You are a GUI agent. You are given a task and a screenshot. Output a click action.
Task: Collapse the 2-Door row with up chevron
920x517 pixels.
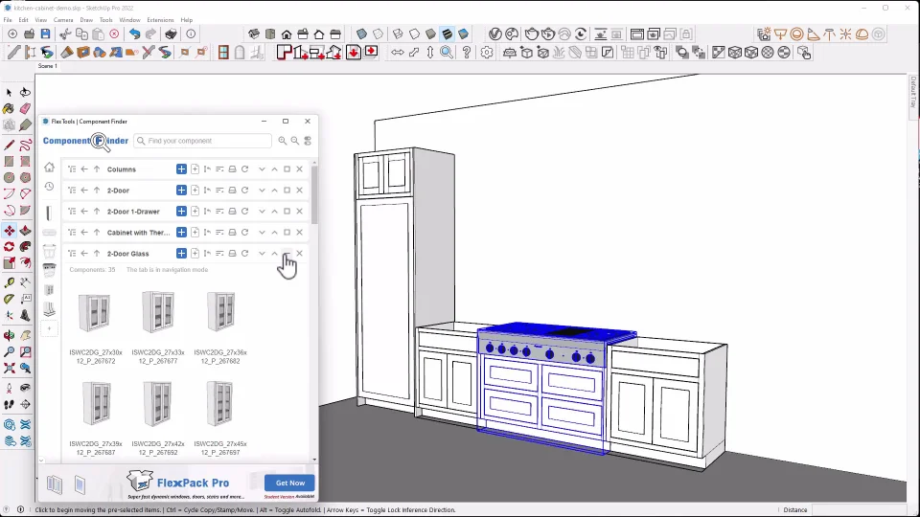click(x=274, y=191)
